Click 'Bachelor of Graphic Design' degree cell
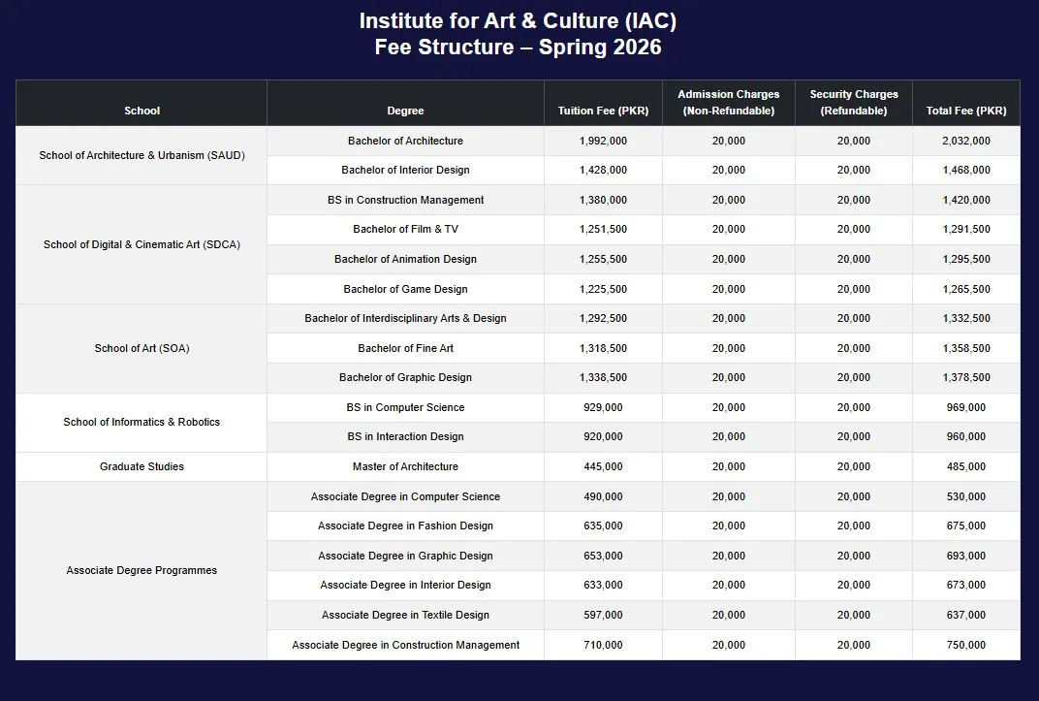 tap(405, 378)
